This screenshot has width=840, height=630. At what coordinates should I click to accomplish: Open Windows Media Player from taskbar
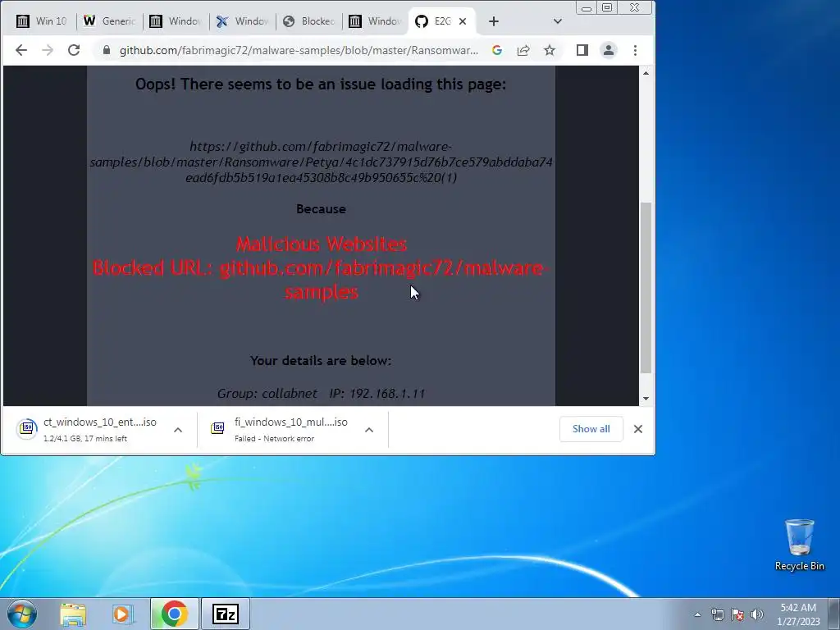[122, 614]
